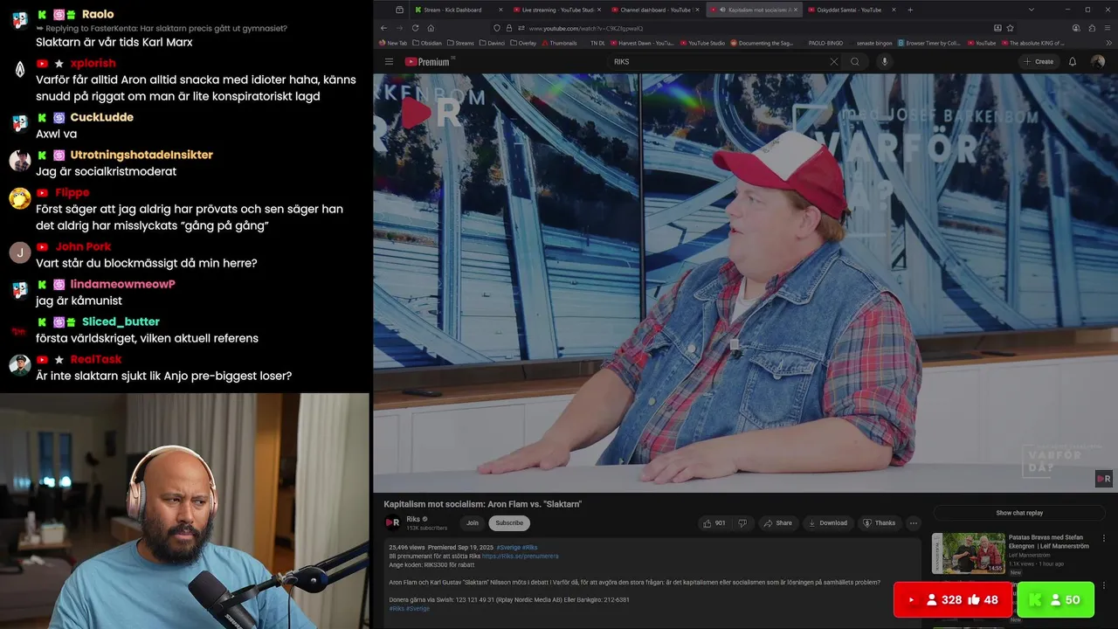
Task: Bookmark this page with the star icon
Action: click(1011, 28)
